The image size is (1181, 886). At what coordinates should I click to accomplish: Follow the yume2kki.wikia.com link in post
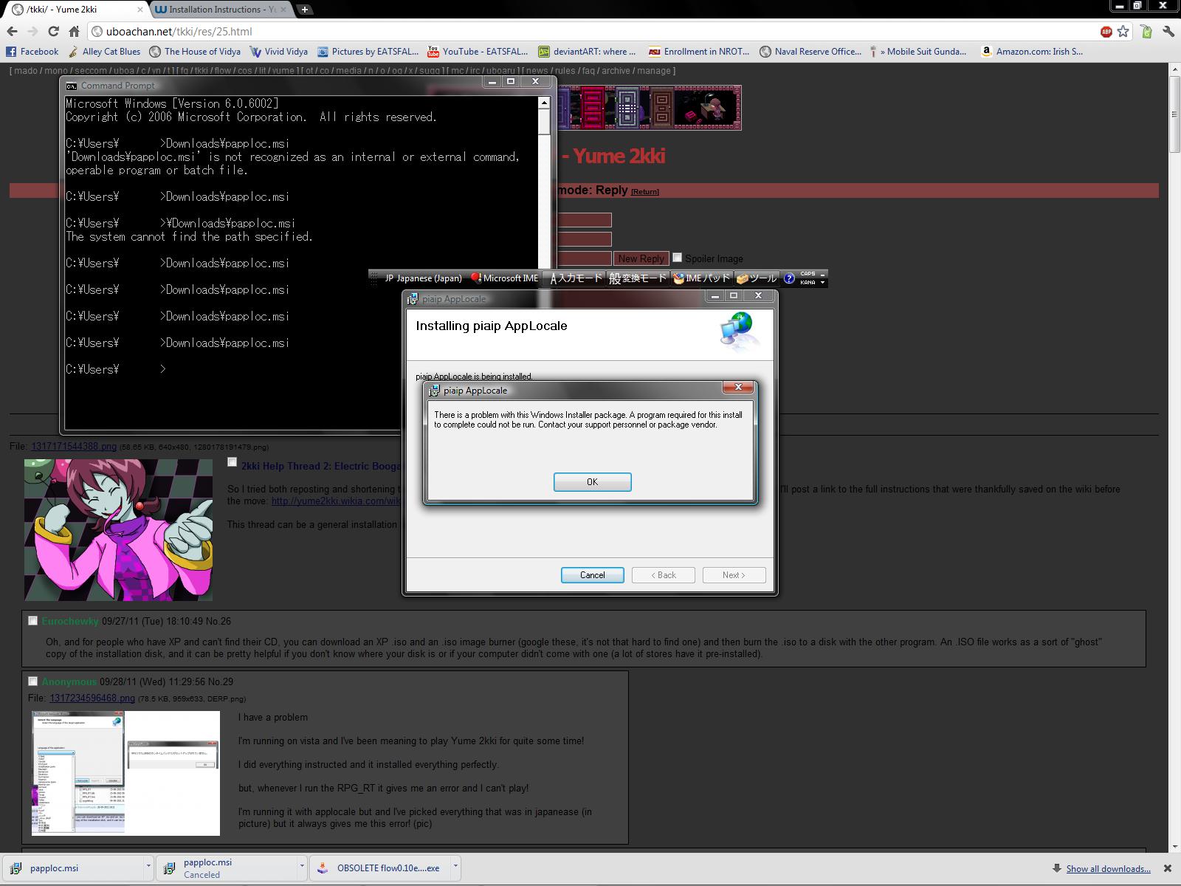[336, 501]
